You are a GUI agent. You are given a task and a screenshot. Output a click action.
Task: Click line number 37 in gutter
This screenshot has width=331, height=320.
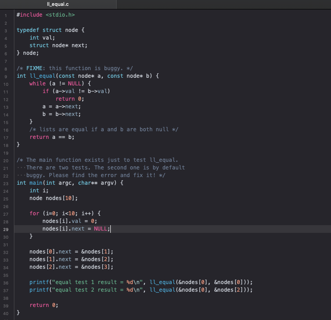(x=6, y=291)
